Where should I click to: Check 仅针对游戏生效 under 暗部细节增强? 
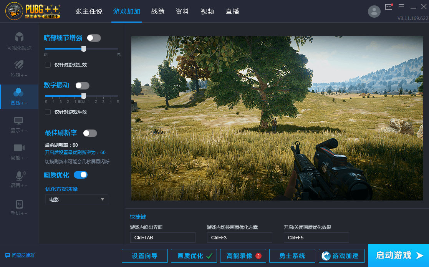(48, 65)
